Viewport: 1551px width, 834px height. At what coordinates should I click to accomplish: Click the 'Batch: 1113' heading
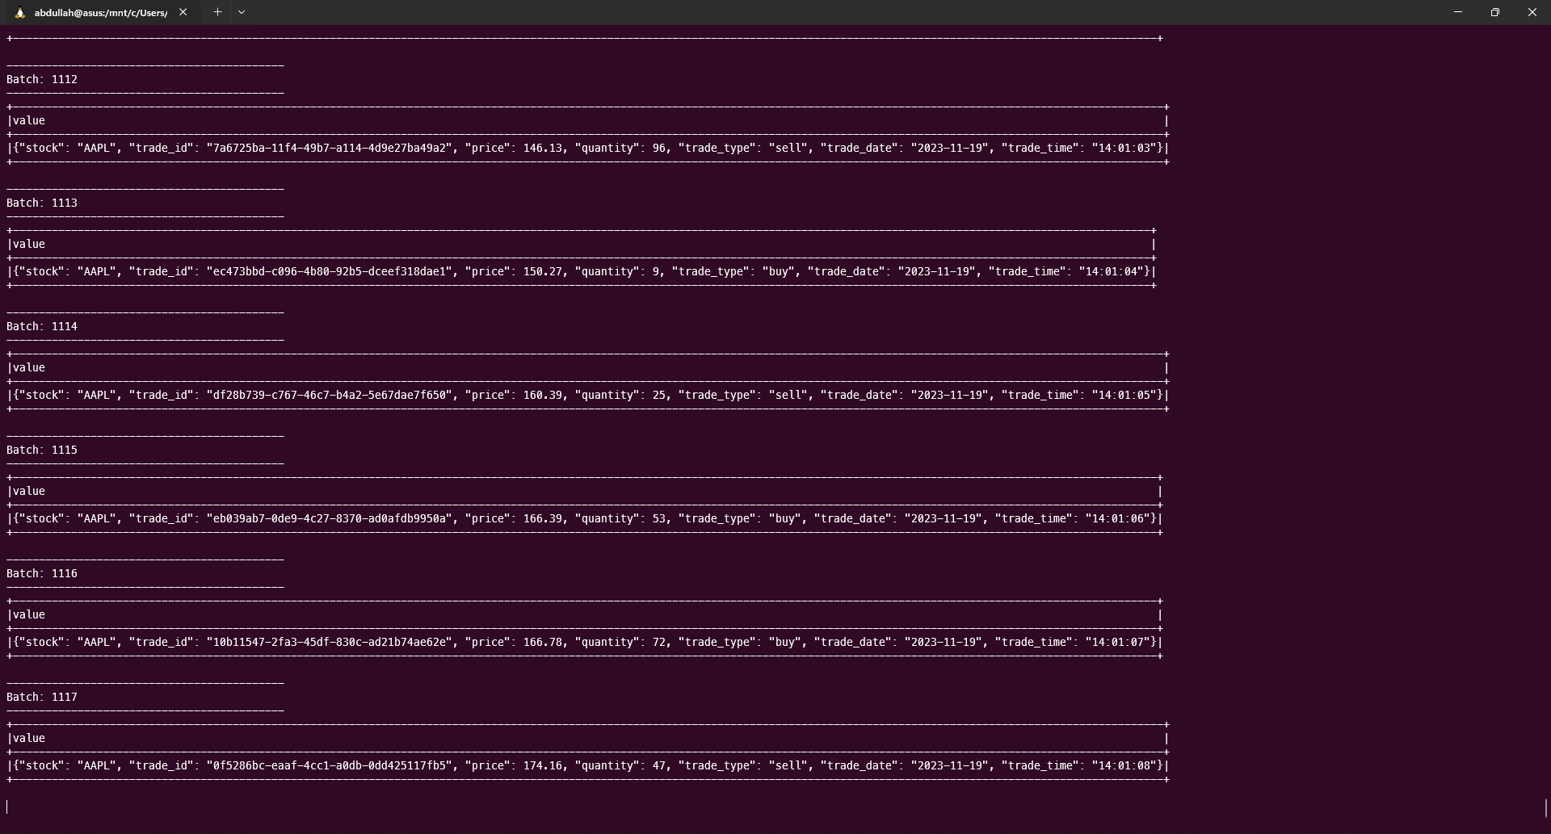42,203
